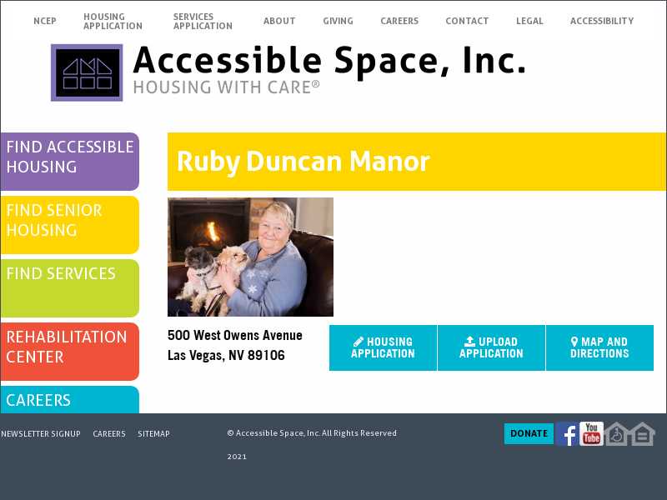
Task: Click the Ruby Duncan Manor heading
Action: point(303,162)
